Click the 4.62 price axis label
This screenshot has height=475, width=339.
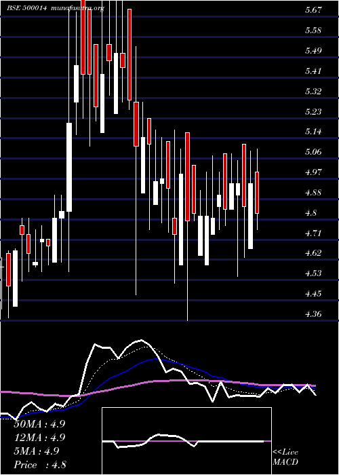[x=313, y=253]
